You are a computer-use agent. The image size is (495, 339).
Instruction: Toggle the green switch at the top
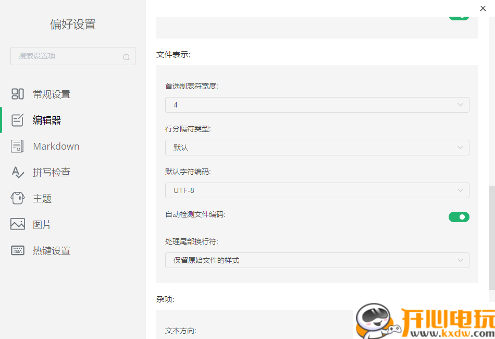coord(459,16)
